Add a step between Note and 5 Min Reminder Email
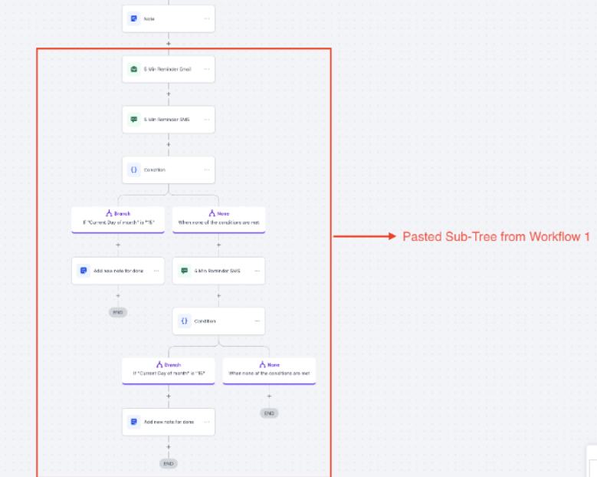Image resolution: width=597 pixels, height=477 pixels. click(169, 44)
